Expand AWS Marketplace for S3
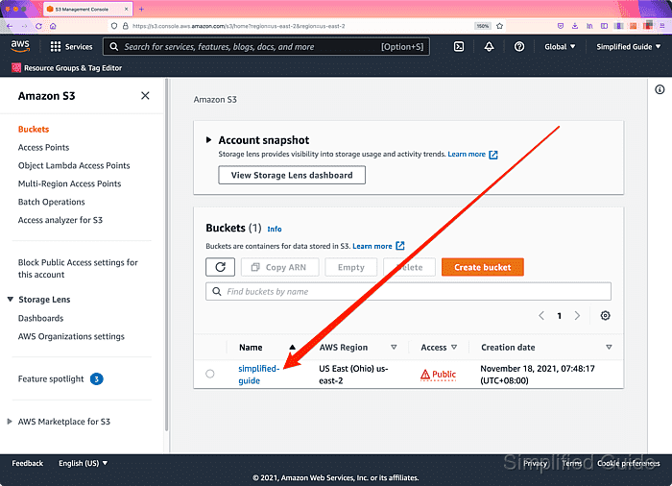The height and width of the screenshot is (486, 672). click(10, 422)
